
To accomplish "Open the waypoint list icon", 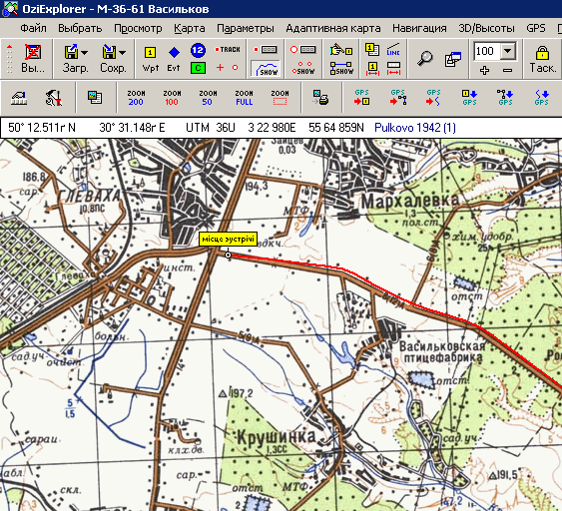I will [372, 50].
